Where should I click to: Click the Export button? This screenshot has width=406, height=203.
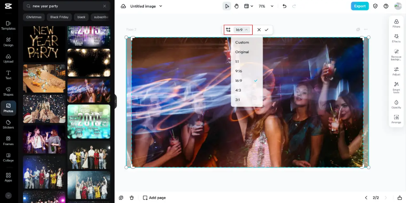(x=360, y=6)
